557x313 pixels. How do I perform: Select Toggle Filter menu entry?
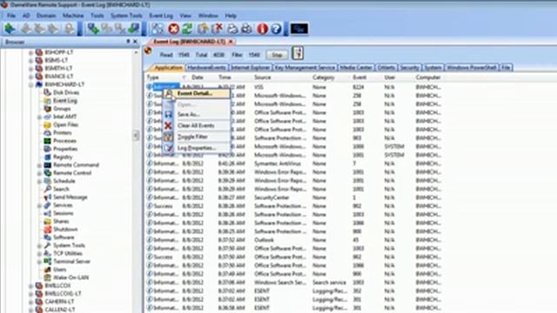coord(197,137)
